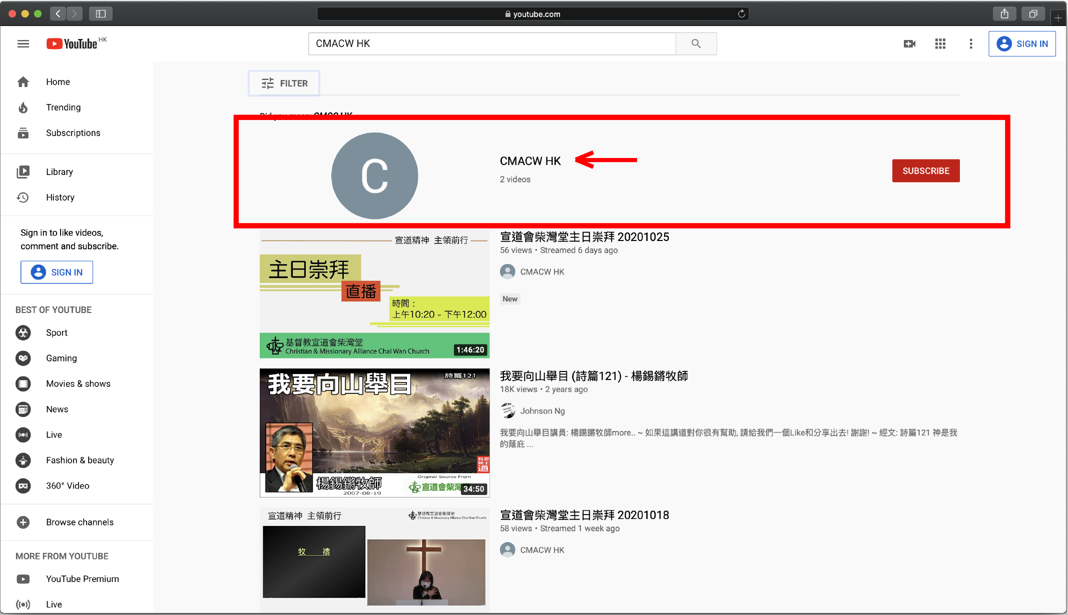Click the Subscriptions icon
The height and width of the screenshot is (615, 1068).
coord(23,133)
